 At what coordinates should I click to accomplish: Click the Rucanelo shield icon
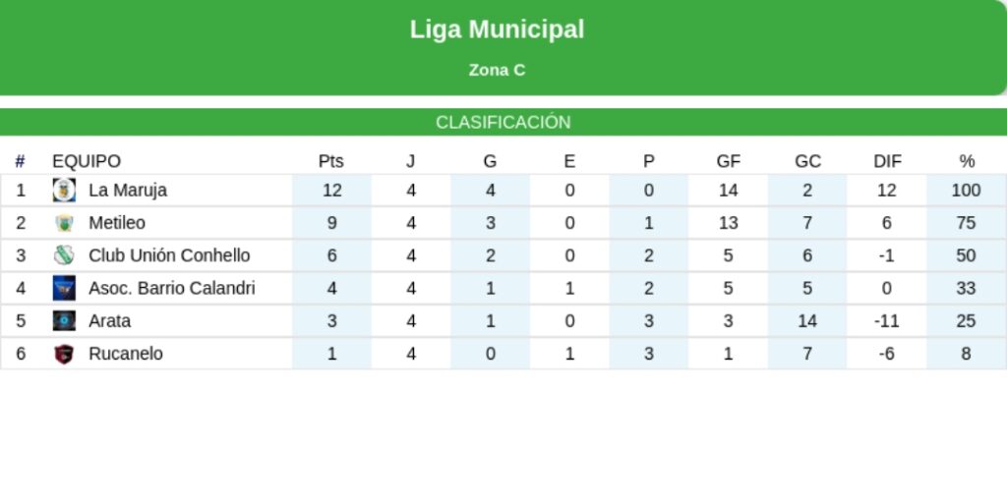[64, 354]
